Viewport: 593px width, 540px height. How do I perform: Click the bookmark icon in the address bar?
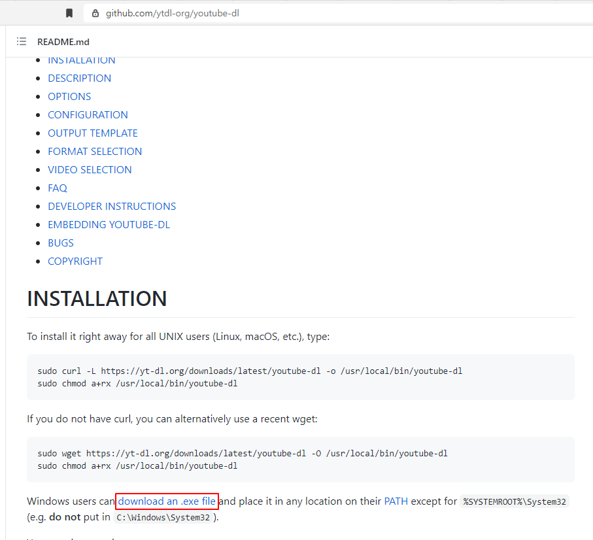[x=69, y=14]
